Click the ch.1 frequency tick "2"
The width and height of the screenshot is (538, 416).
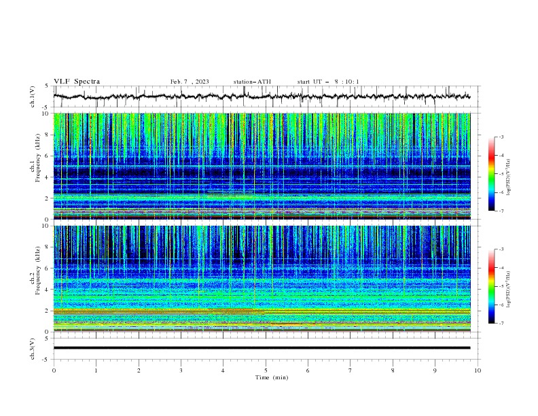coord(48,198)
